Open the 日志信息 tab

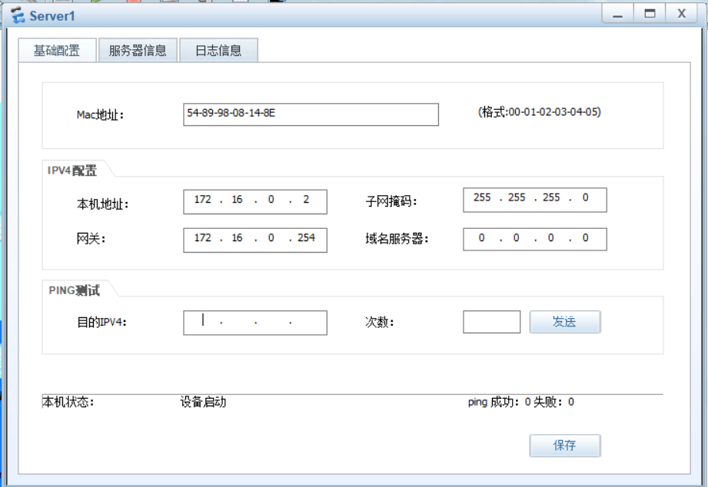218,50
